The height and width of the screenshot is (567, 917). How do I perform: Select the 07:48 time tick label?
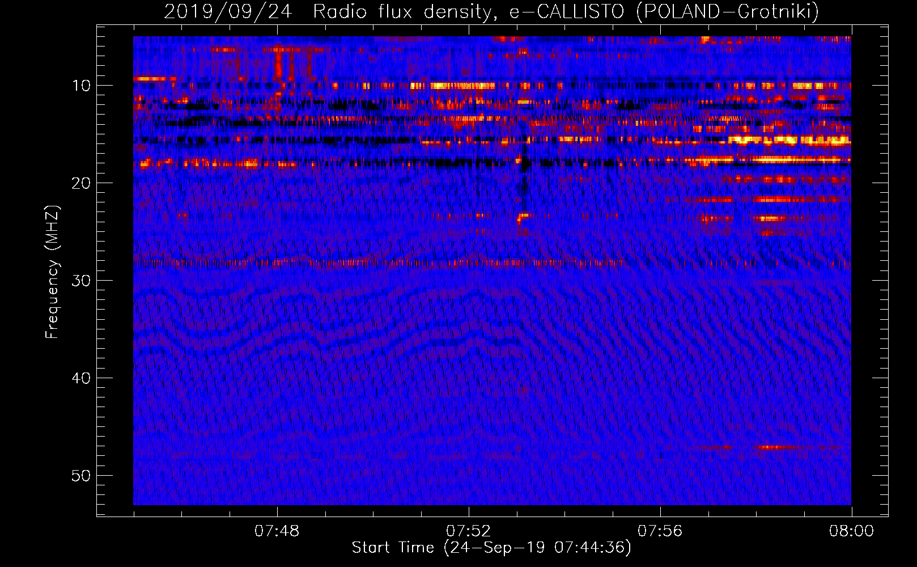[x=277, y=531]
